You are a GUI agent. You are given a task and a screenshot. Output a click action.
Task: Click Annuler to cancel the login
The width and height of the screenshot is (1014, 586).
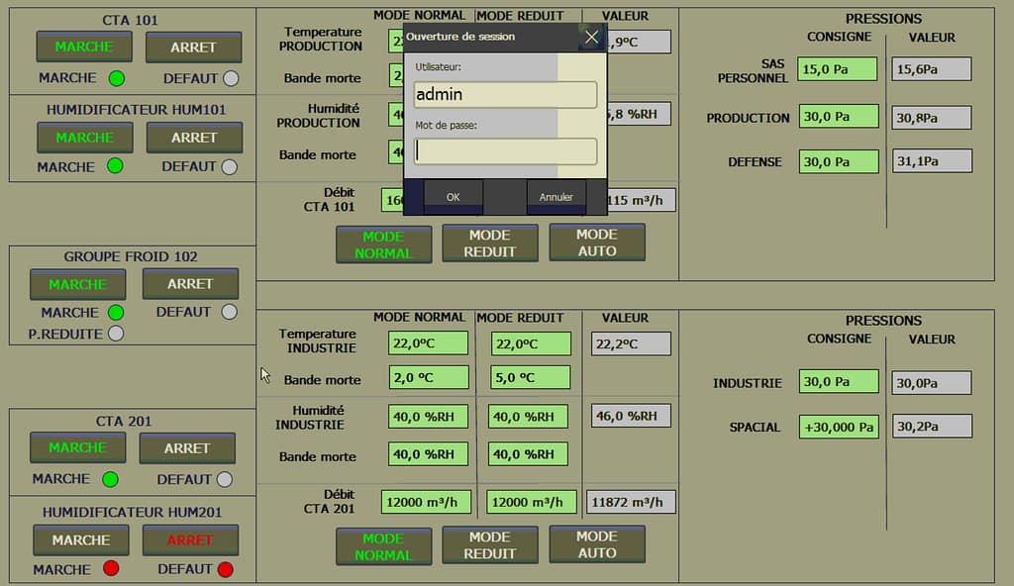[x=556, y=197]
